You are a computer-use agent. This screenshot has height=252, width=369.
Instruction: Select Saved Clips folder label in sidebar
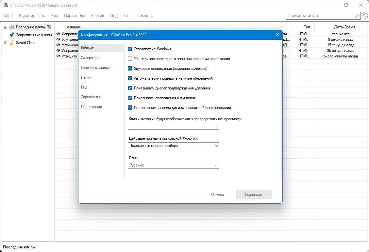pyautogui.click(x=25, y=43)
